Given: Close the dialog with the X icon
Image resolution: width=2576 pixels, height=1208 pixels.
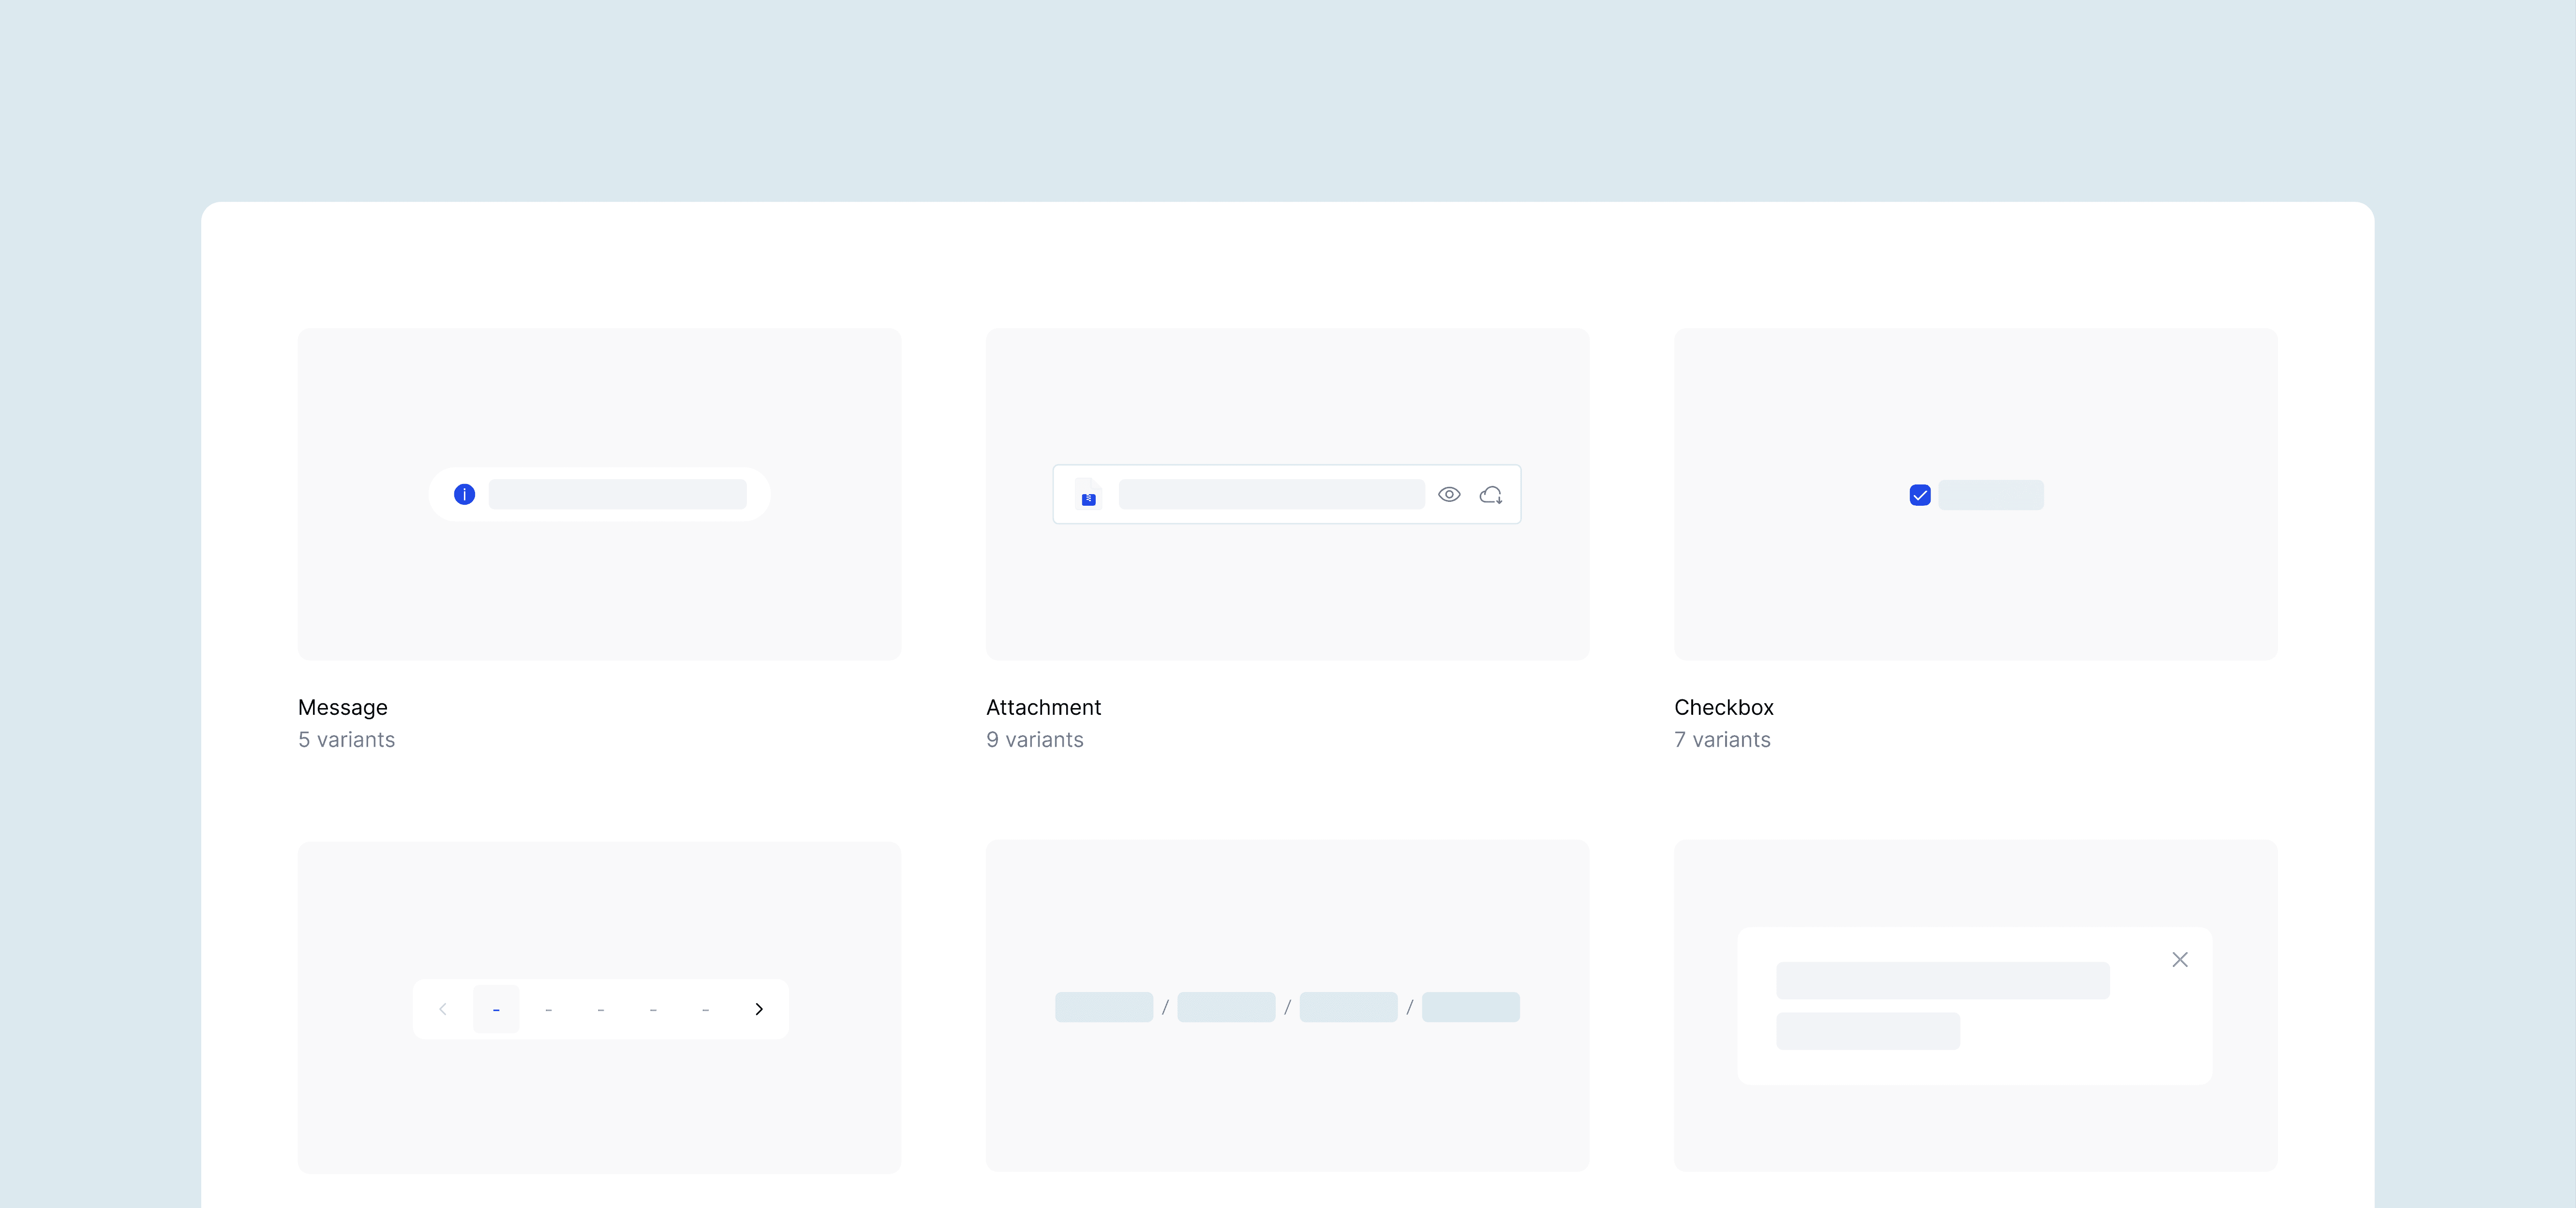Looking at the screenshot, I should pos(2179,960).
